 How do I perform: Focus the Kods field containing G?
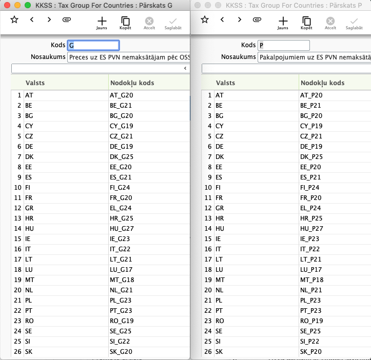pyautogui.click(x=93, y=45)
